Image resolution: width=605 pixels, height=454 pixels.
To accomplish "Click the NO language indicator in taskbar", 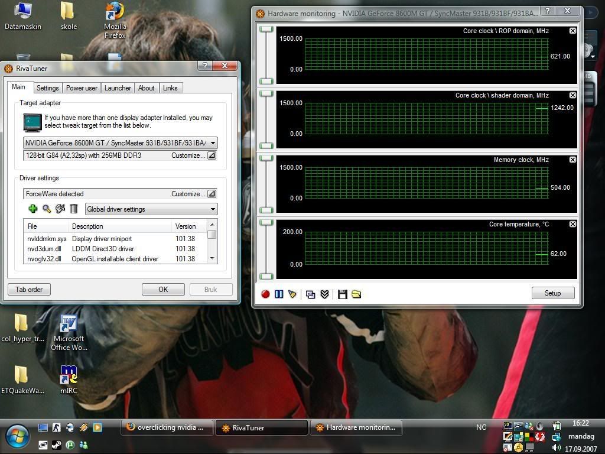I will pyautogui.click(x=481, y=427).
